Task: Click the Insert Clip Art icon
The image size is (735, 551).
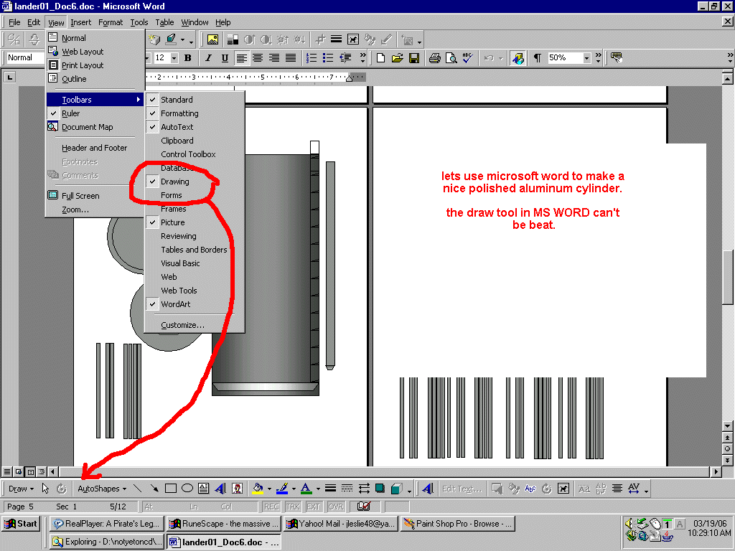Action: point(237,489)
